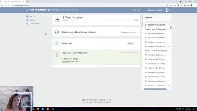Open lesson 3.1 Первые киевские князья
The height and width of the screenshot is (111, 197).
155,33
